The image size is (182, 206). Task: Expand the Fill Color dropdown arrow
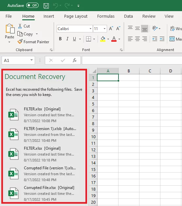[x=108, y=39]
